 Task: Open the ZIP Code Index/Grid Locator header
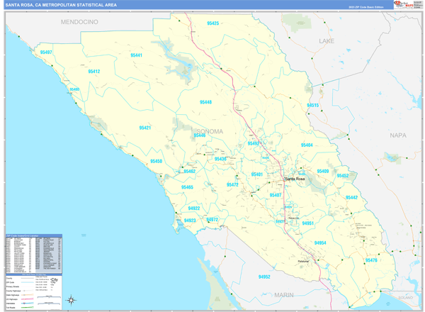point(33,236)
